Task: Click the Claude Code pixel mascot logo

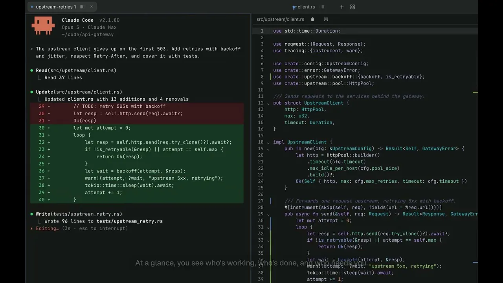Action: click(x=43, y=26)
